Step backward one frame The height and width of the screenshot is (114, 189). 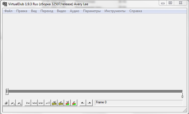click(x=34, y=103)
